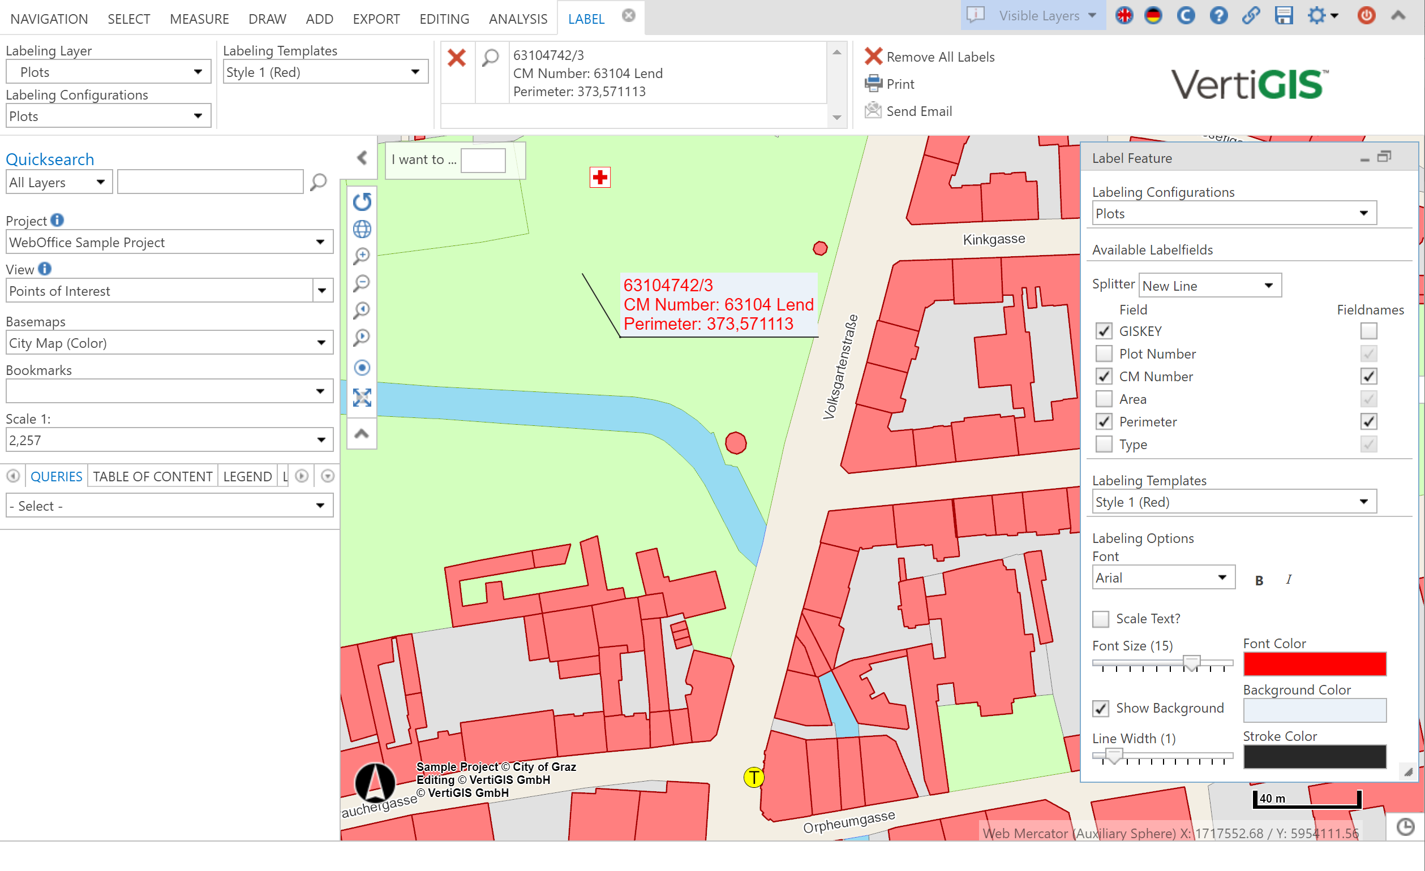The height and width of the screenshot is (871, 1425).
Task: Click the link/share icon in top toolbar
Action: point(1250,16)
